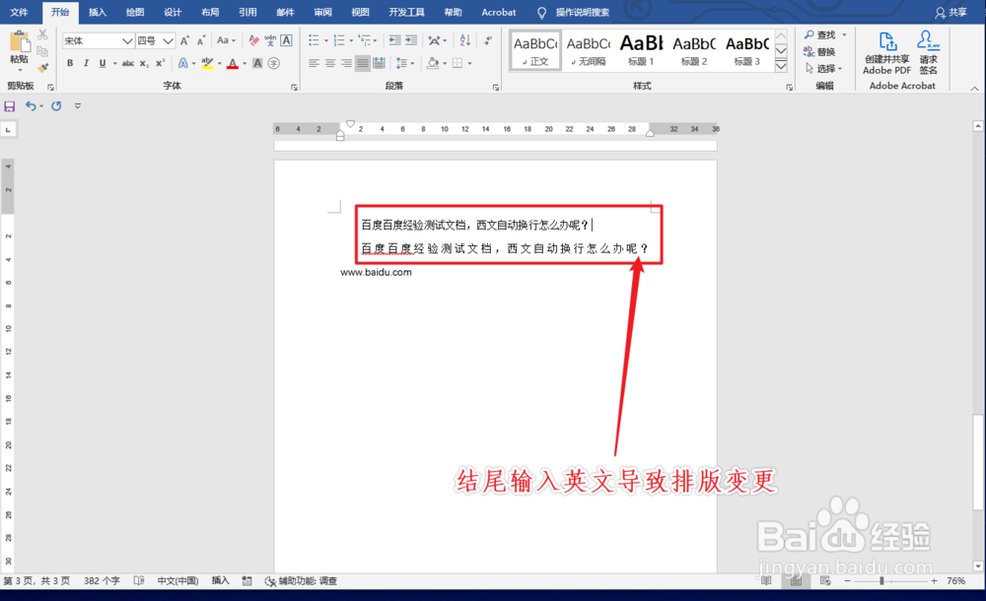The height and width of the screenshot is (601, 986).
Task: Adjust the zoom slider handle
Action: 881,581
